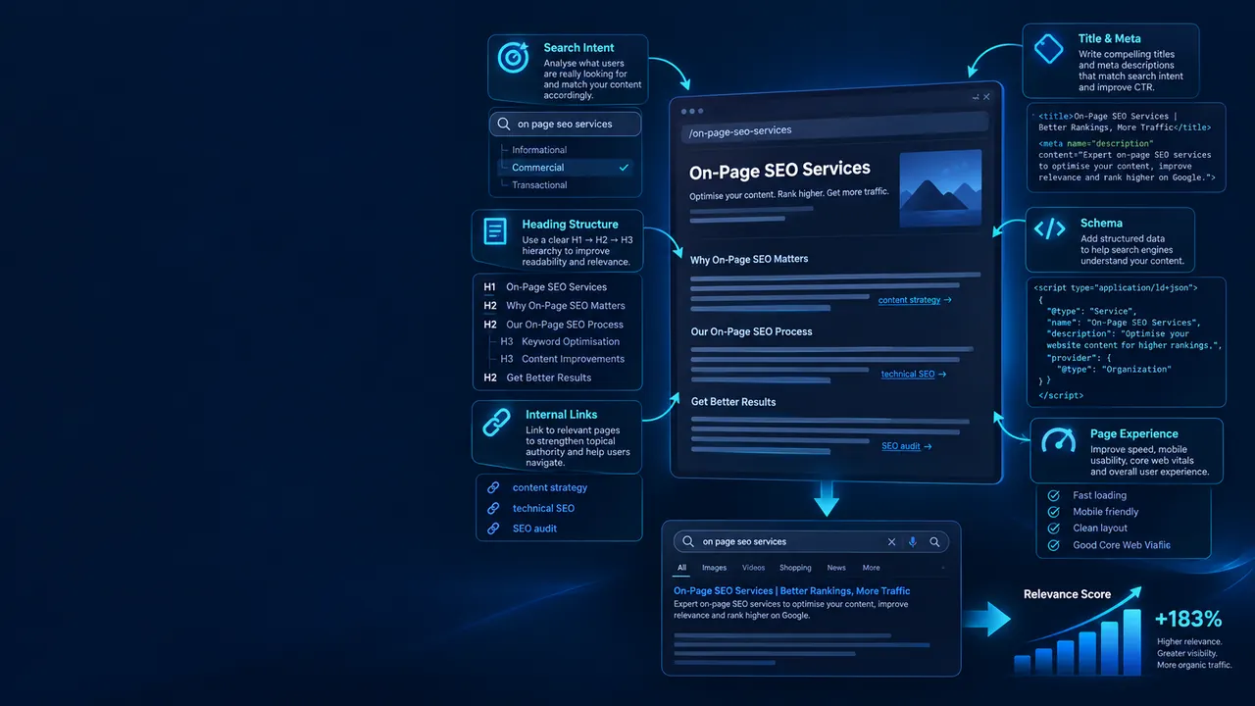Click the Schema code brackets icon
The image size is (1255, 706).
[1049, 229]
